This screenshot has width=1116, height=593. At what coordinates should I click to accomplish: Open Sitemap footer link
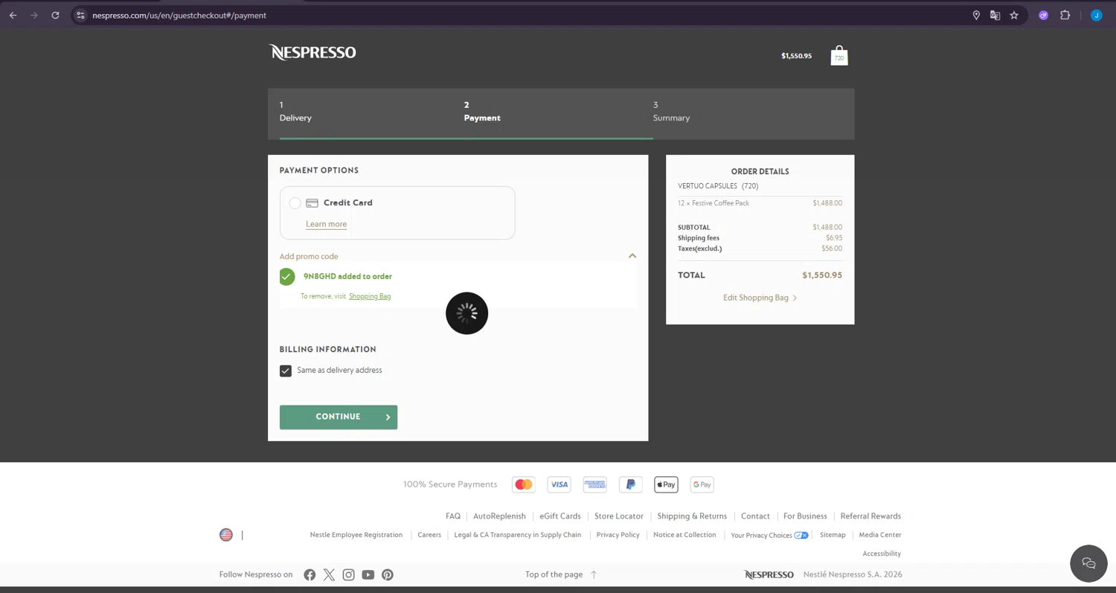833,535
